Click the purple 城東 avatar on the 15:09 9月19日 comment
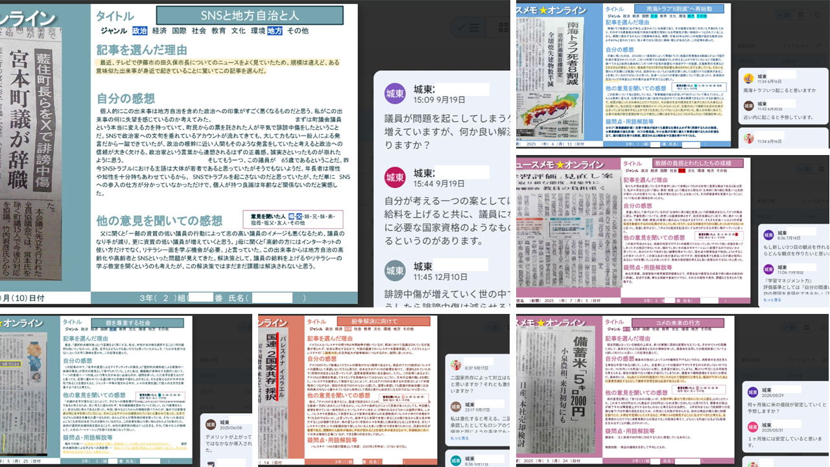This screenshot has height=467, width=830. coord(396,95)
